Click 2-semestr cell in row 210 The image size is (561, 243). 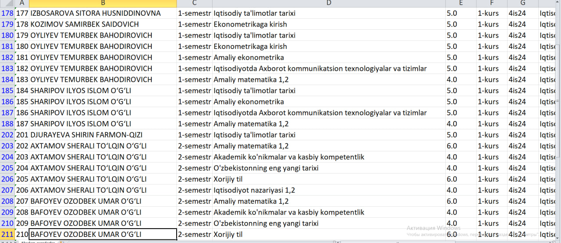[x=195, y=223]
